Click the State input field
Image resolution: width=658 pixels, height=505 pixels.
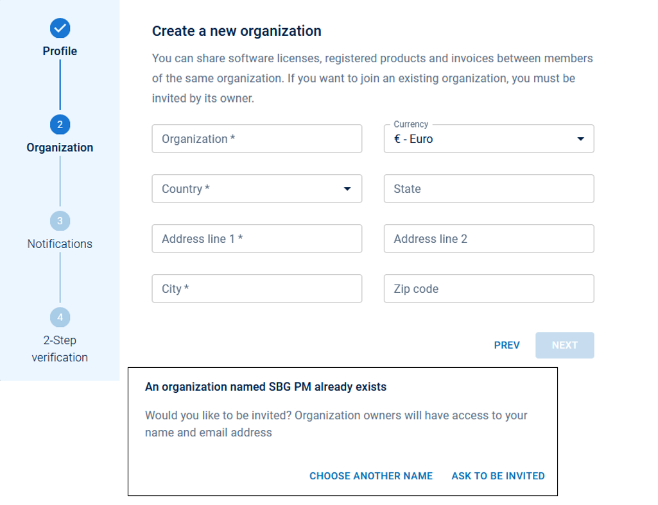489,189
